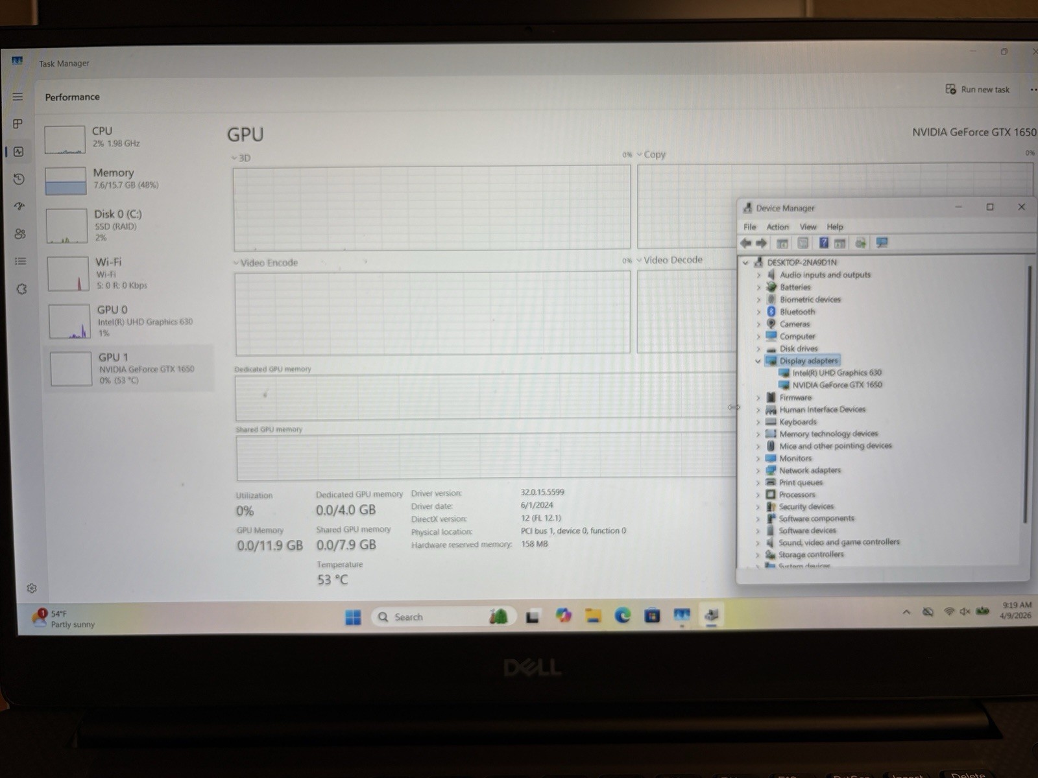Click the taskbar Search box

click(442, 617)
